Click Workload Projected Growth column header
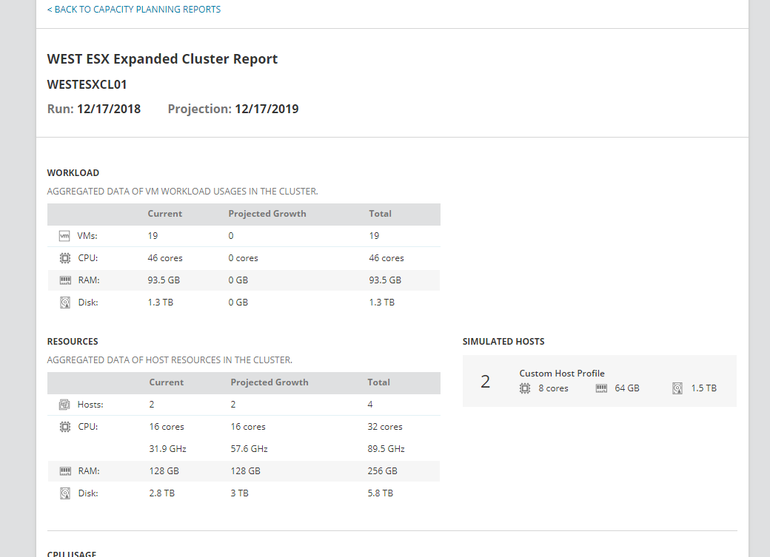This screenshot has height=557, width=770. click(x=267, y=214)
